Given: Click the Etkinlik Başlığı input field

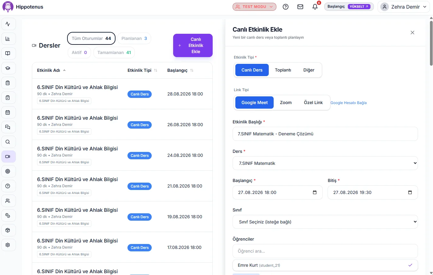Looking at the screenshot, I should click(325, 134).
